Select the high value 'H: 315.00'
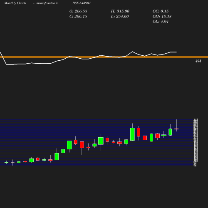208x208 pixels. [120, 11]
